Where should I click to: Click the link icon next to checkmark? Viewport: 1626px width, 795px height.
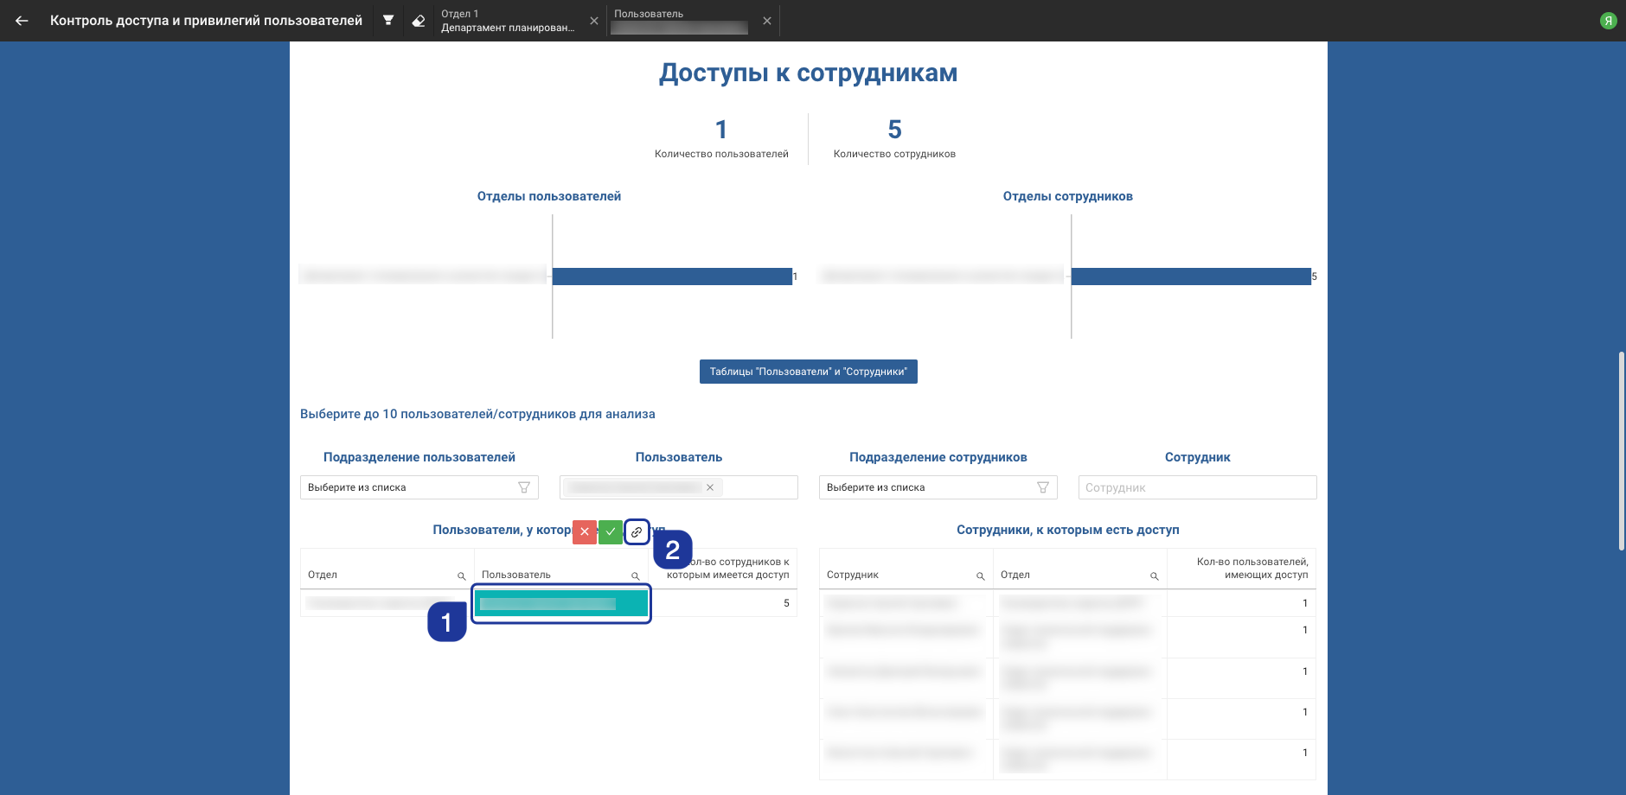click(x=637, y=532)
